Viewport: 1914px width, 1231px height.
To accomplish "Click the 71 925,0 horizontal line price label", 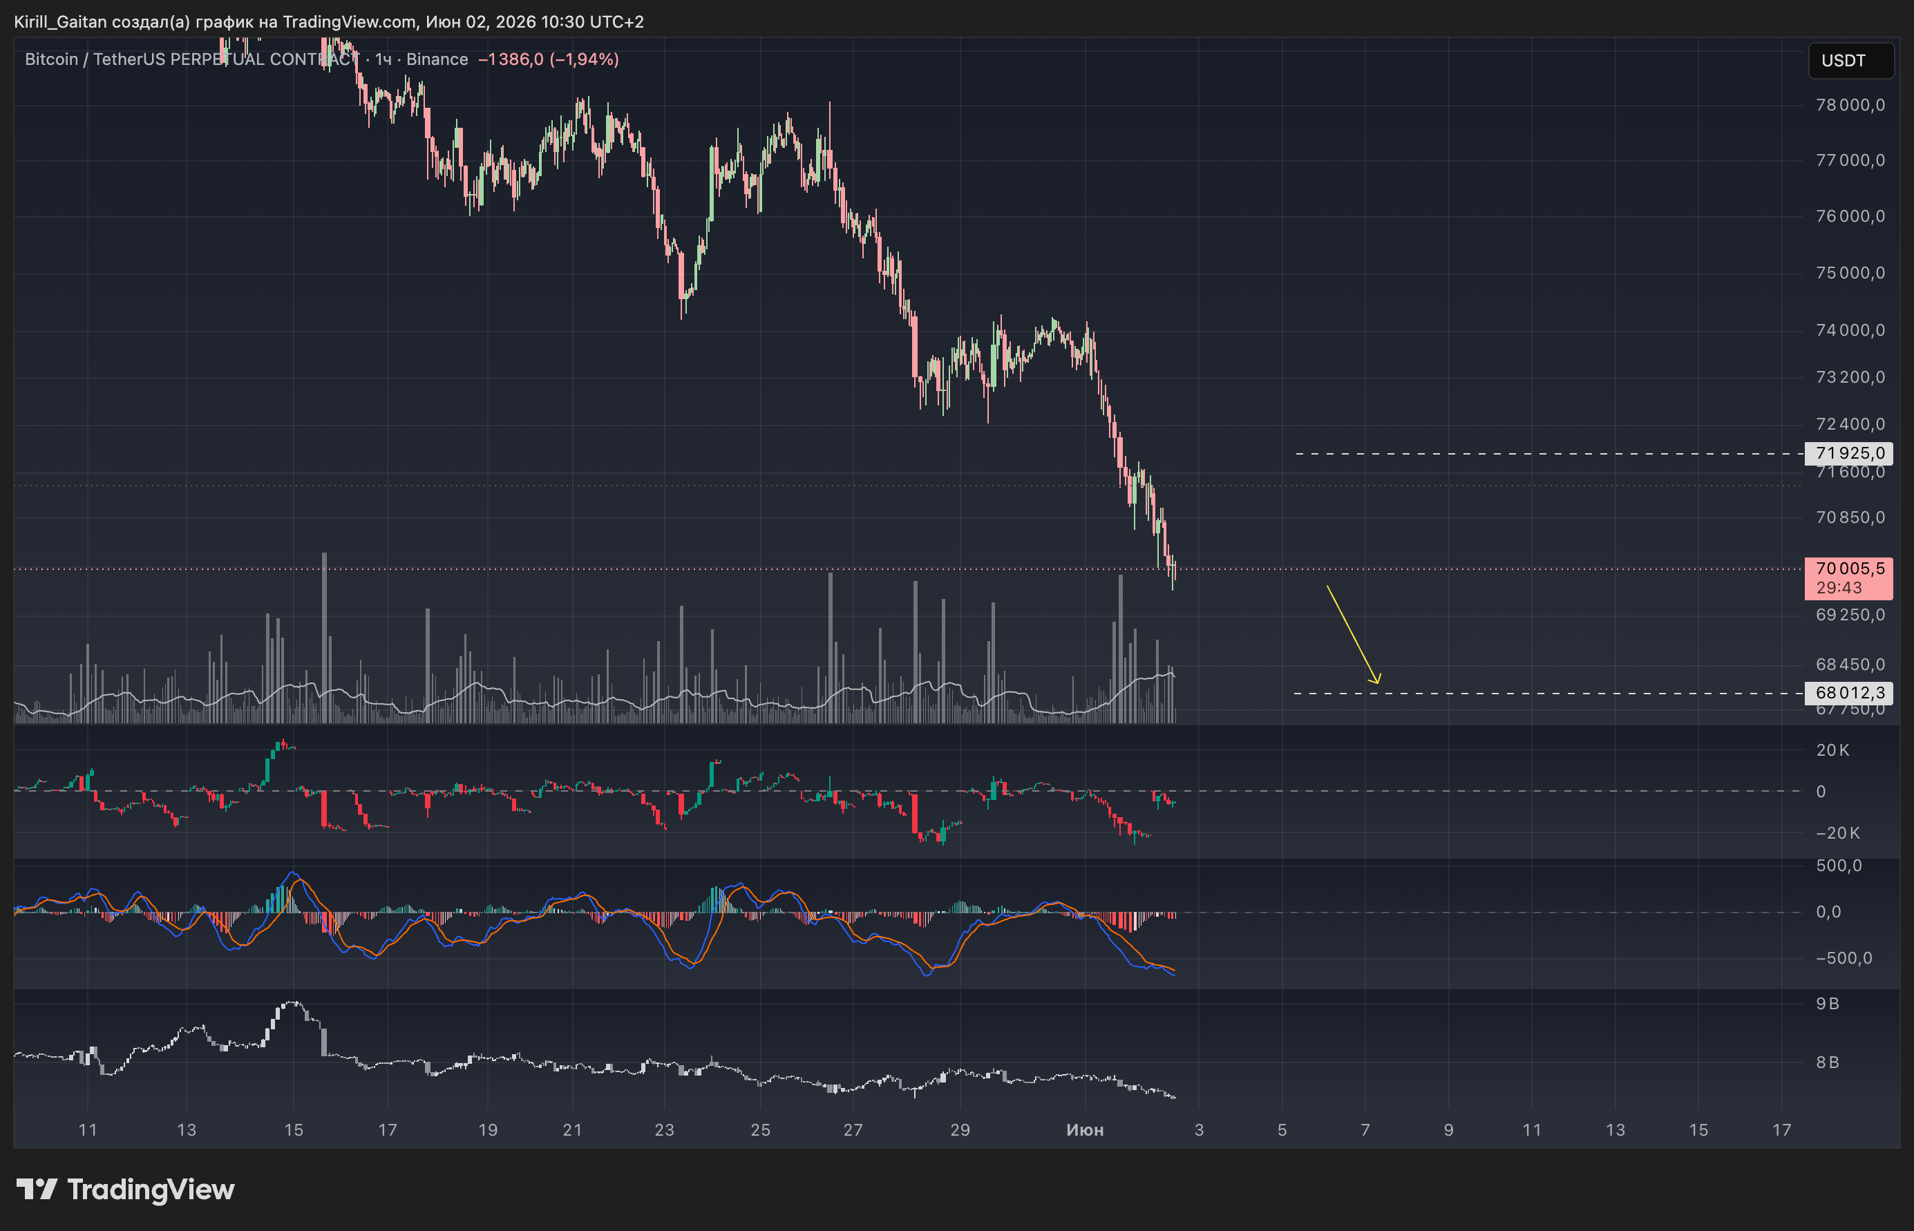I will (1849, 453).
